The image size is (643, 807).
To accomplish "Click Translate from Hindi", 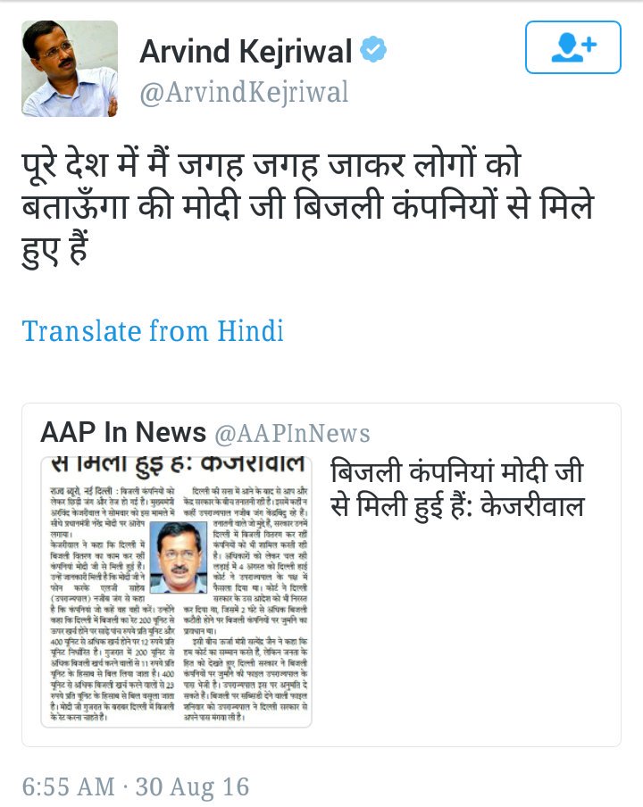I will point(153,331).
